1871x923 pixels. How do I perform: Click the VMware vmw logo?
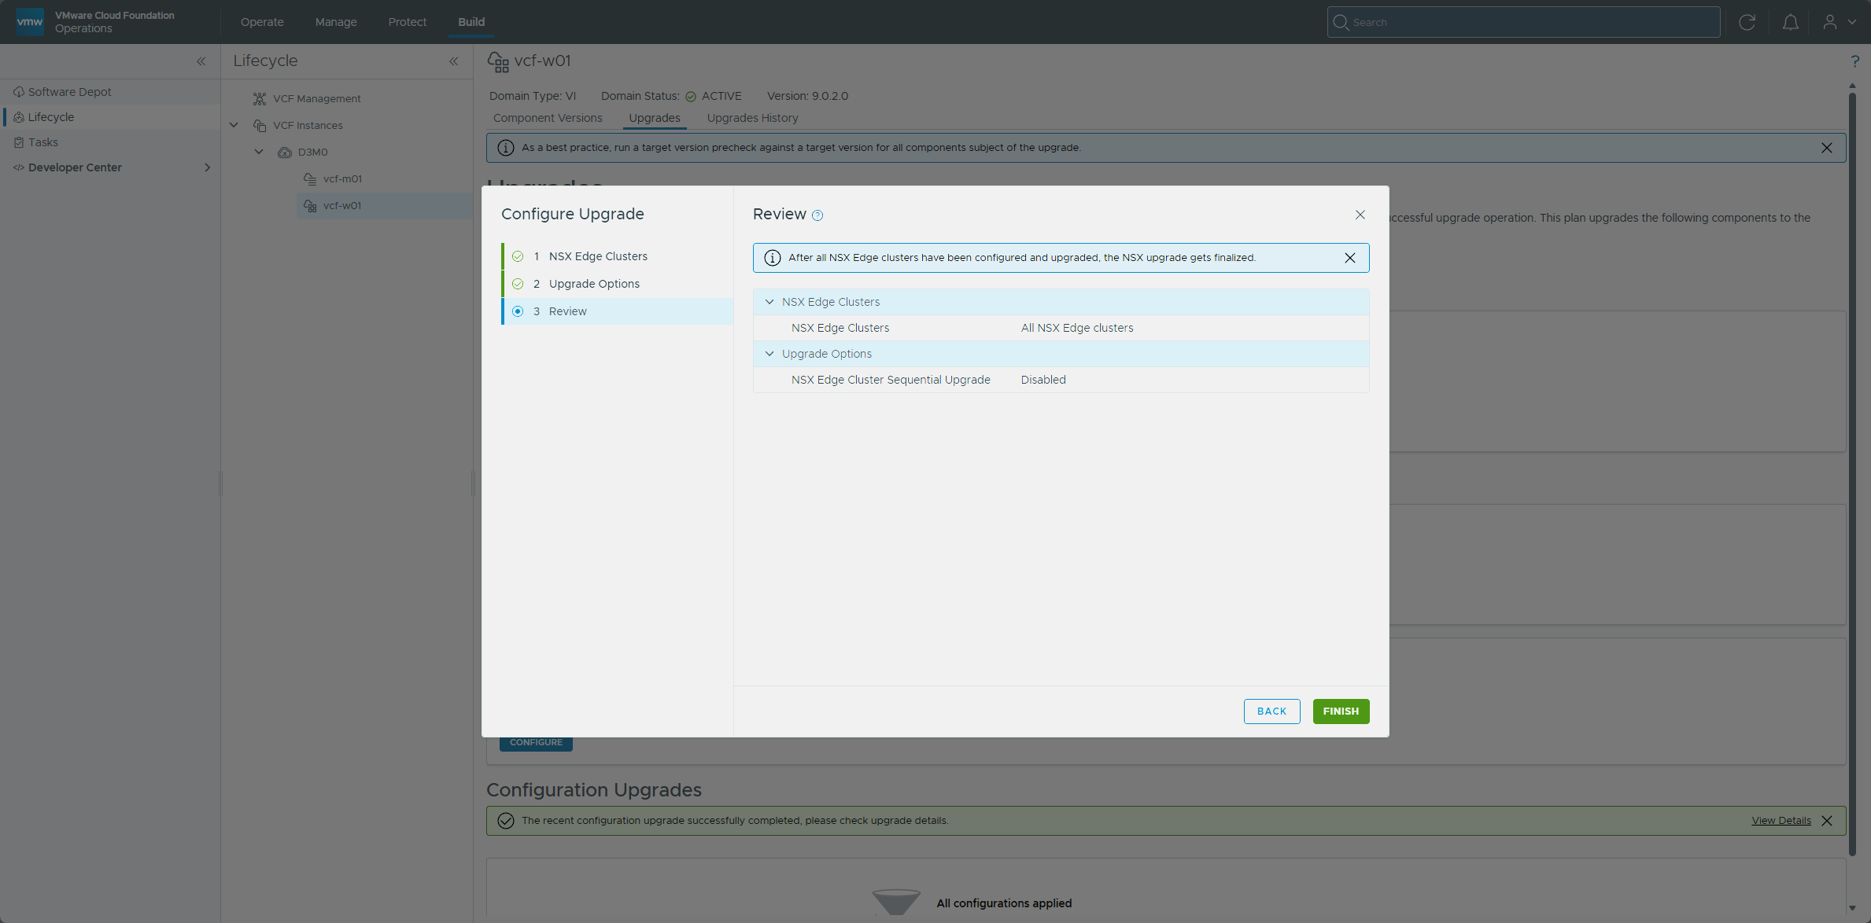coord(30,21)
